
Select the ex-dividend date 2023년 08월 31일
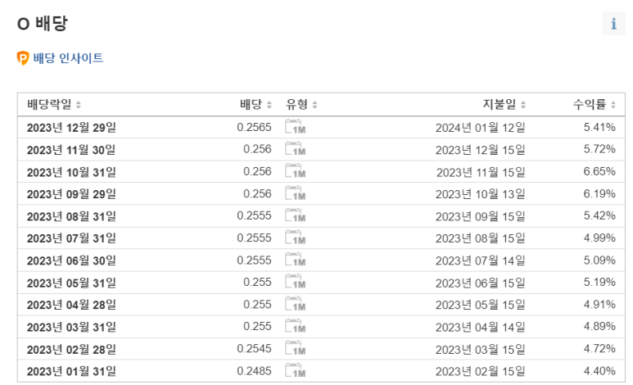[x=71, y=216]
